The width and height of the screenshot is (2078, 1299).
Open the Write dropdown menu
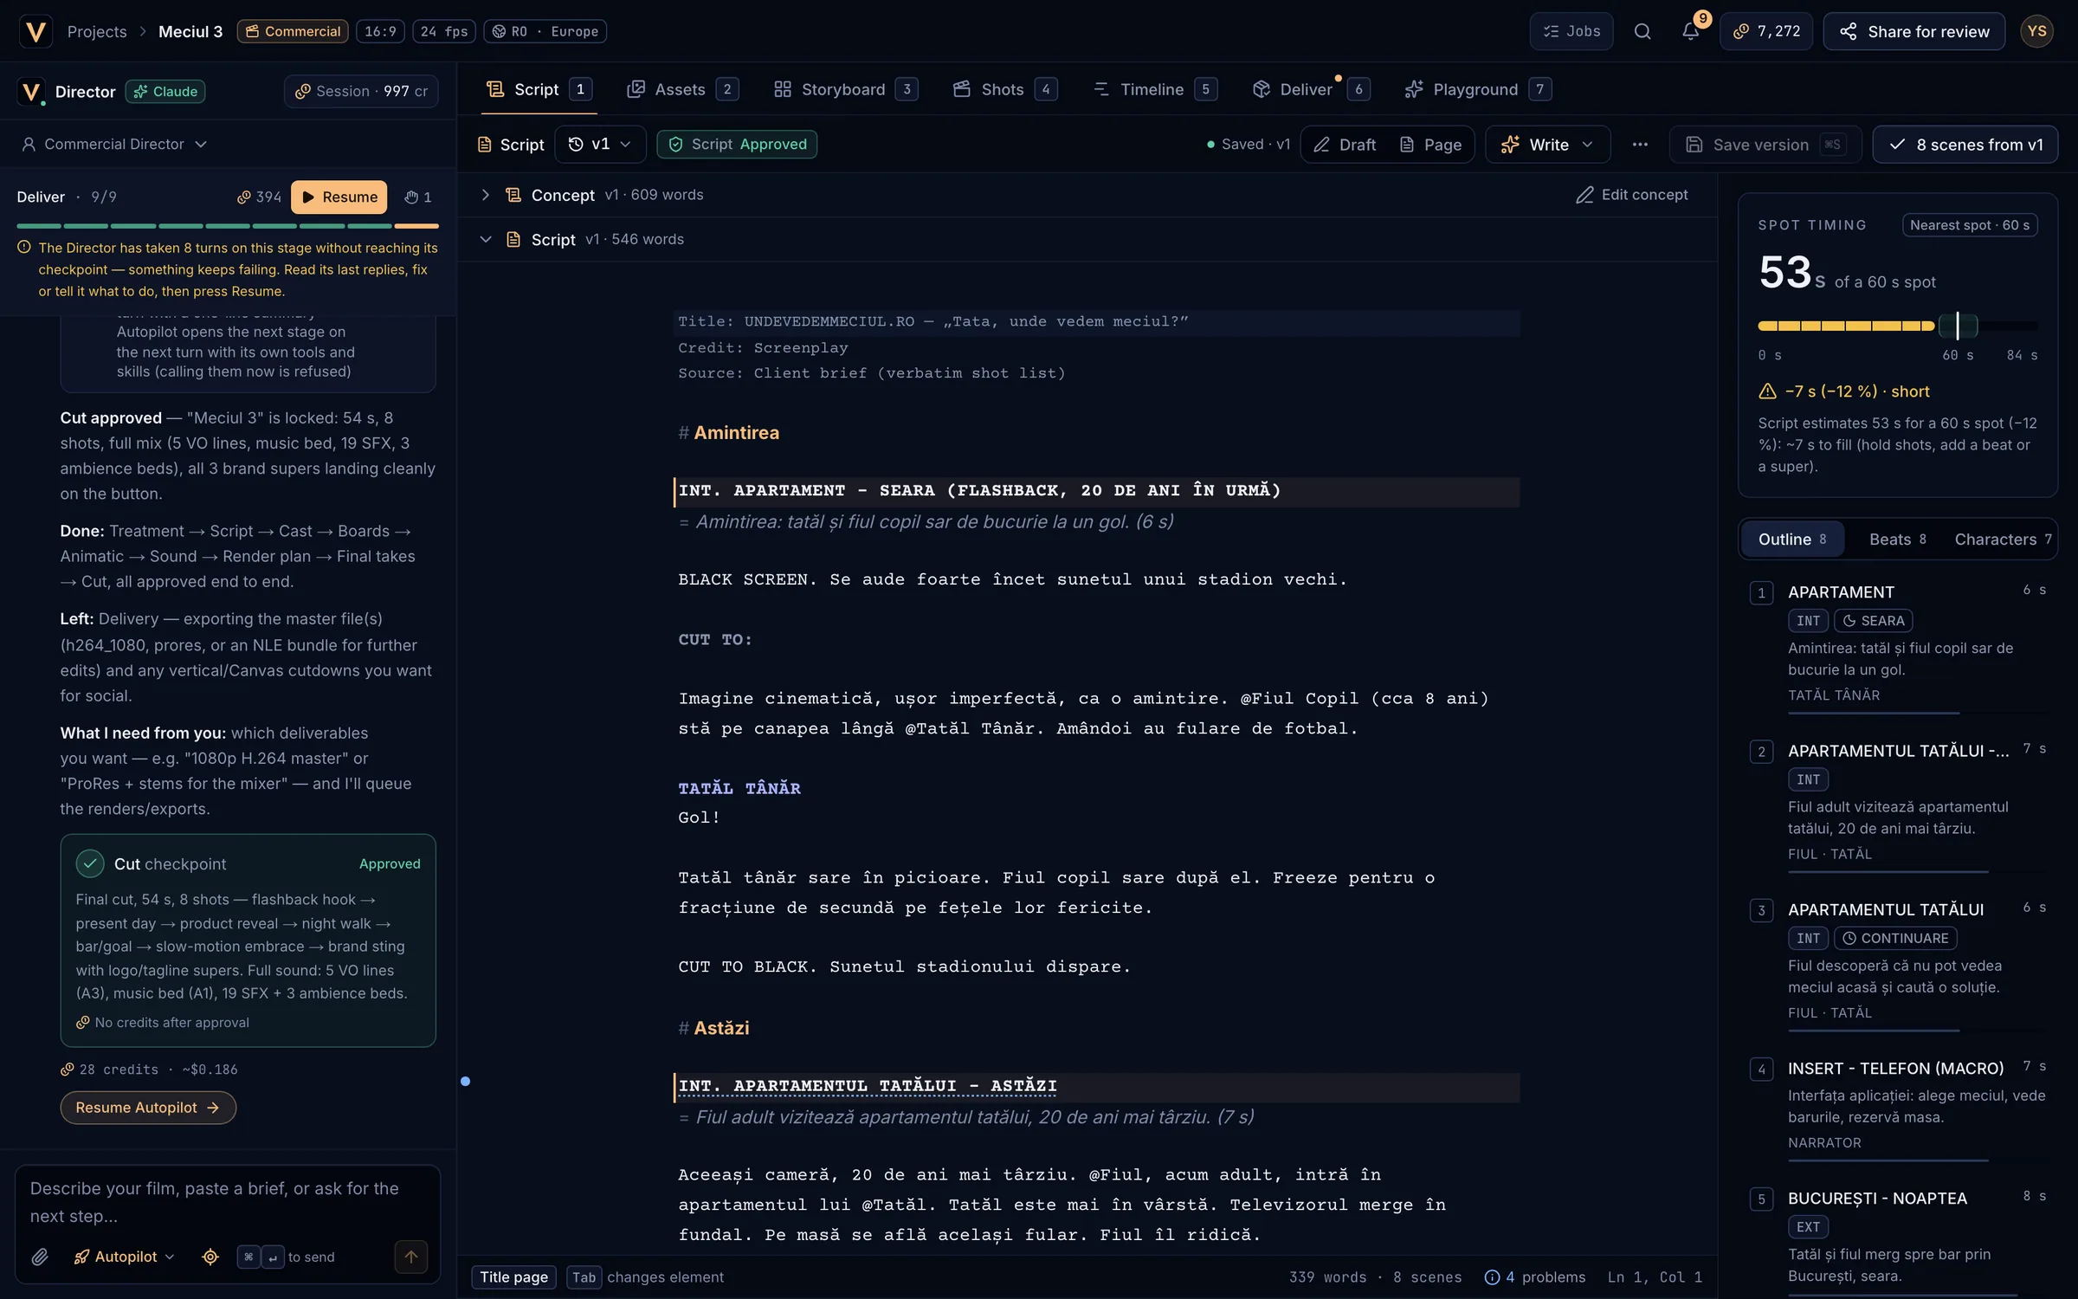1548,145
